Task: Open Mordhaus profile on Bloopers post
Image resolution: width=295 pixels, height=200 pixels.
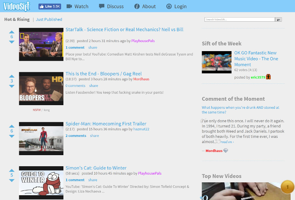Action: pyautogui.click(x=141, y=79)
